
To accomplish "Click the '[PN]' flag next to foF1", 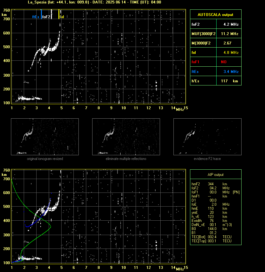I will [236, 192].
